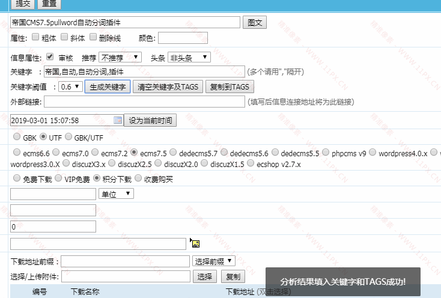
Task: Click the 图文 button next to the title
Action: click(x=255, y=22)
